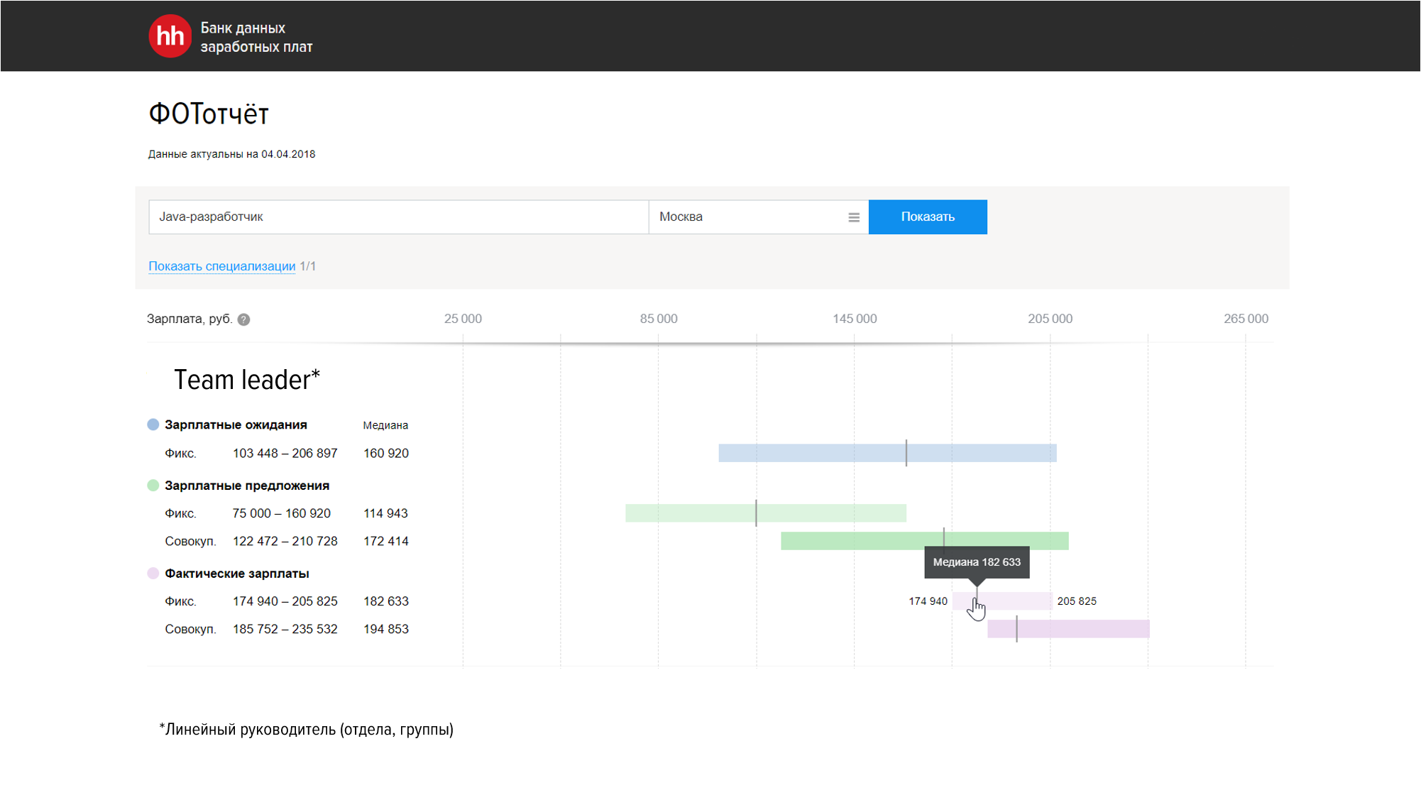Click the 174 940 chart label
Screen dimensions: 1421x800
[x=928, y=601]
